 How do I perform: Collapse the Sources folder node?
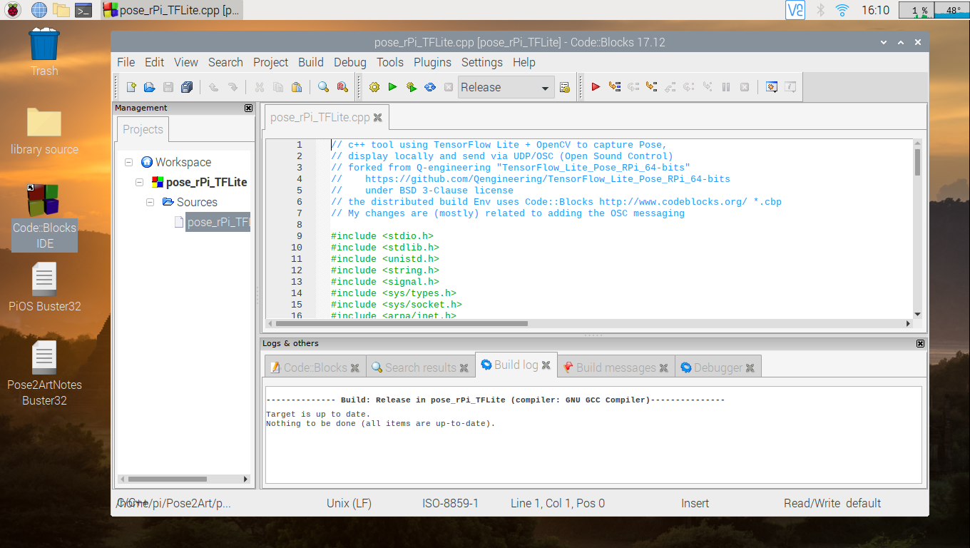point(150,202)
